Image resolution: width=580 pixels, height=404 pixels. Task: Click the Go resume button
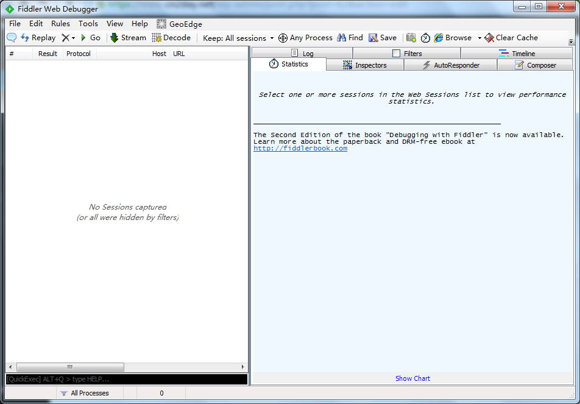pos(91,38)
